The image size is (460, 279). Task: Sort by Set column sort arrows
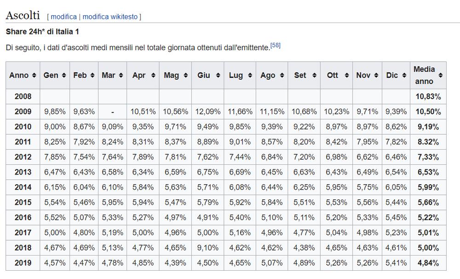click(314, 75)
